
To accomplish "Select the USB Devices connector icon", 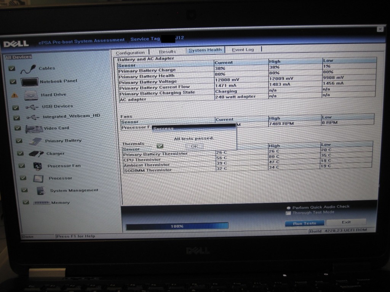I will click(32, 107).
